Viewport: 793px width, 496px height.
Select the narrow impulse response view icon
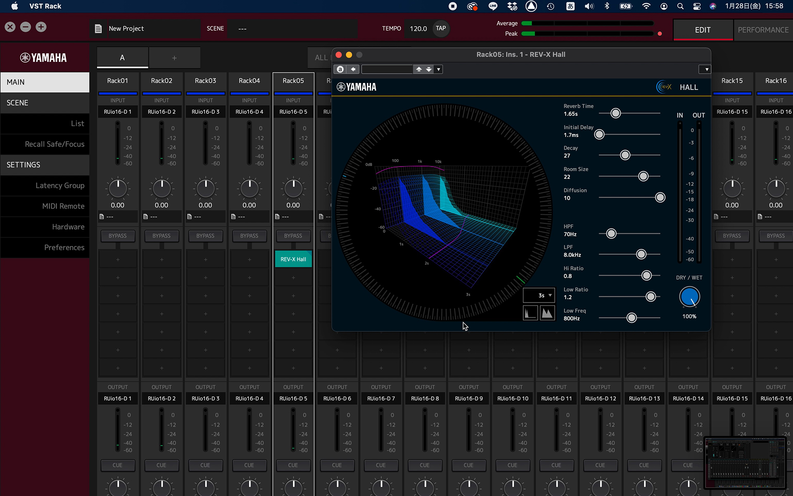[x=530, y=313]
